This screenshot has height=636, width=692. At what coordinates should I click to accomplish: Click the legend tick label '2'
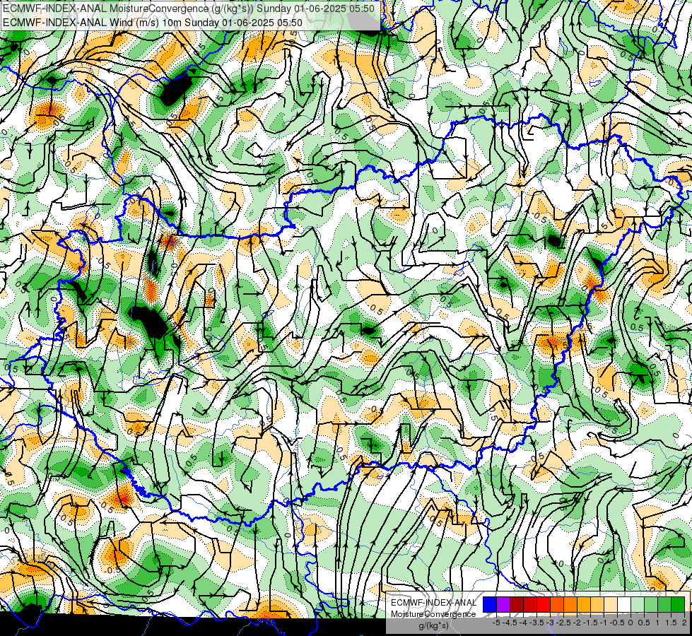point(684,623)
